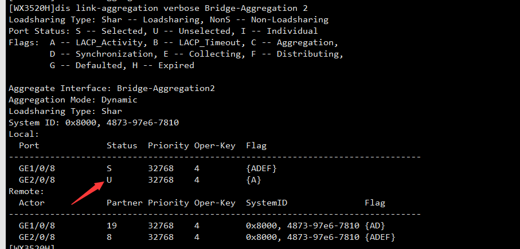
Task: Click the SystemID column header
Action: [267, 203]
